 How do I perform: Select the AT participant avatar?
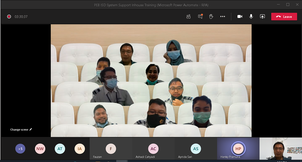point(60,149)
